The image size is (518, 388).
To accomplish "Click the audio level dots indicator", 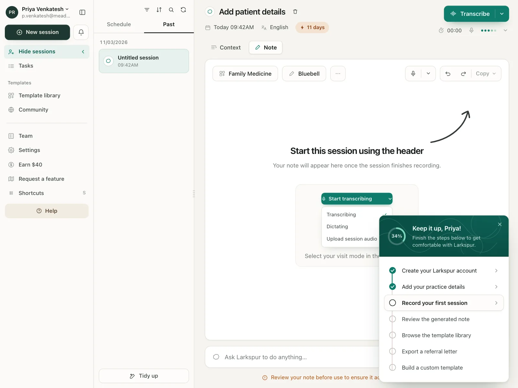I will click(x=489, y=30).
